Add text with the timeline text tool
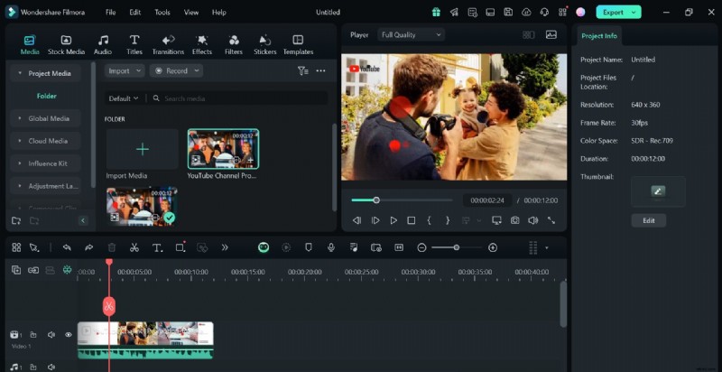 pyautogui.click(x=157, y=247)
